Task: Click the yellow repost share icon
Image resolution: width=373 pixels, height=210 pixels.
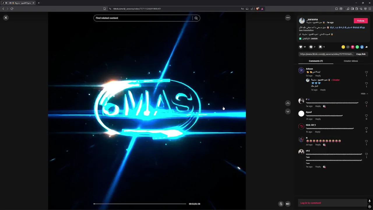Action: (343, 47)
